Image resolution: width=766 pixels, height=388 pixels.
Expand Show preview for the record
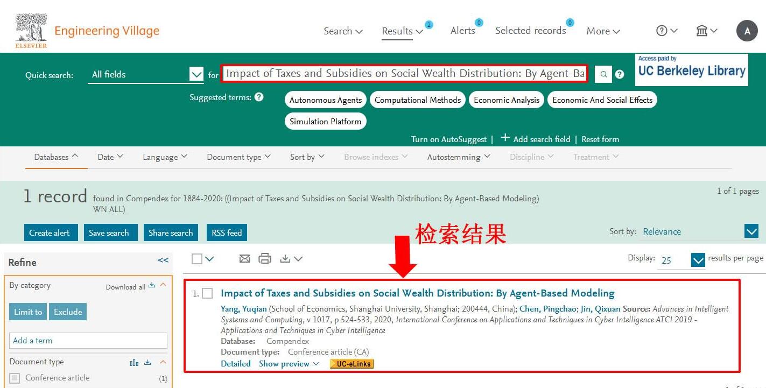289,364
